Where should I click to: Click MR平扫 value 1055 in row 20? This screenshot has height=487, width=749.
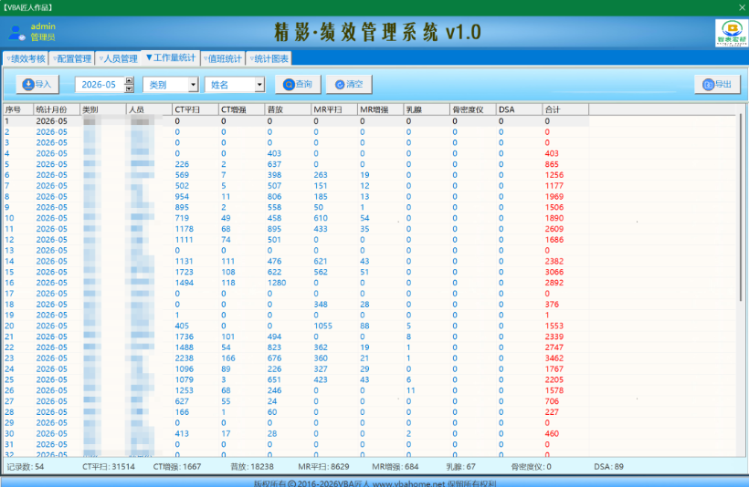pos(323,326)
